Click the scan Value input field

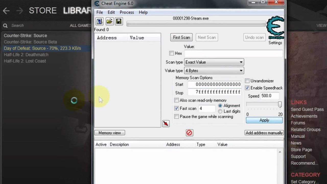(x=233, y=53)
